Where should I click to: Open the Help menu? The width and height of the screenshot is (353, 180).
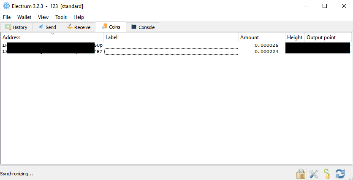[79, 17]
